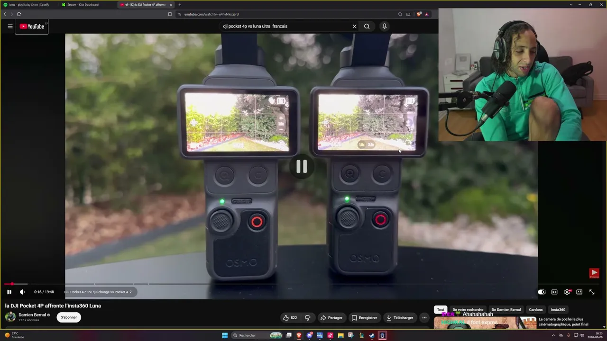Open chapter 'DJI Pocket 4P : ce qui change'
The height and width of the screenshot is (341, 607).
coord(98,292)
